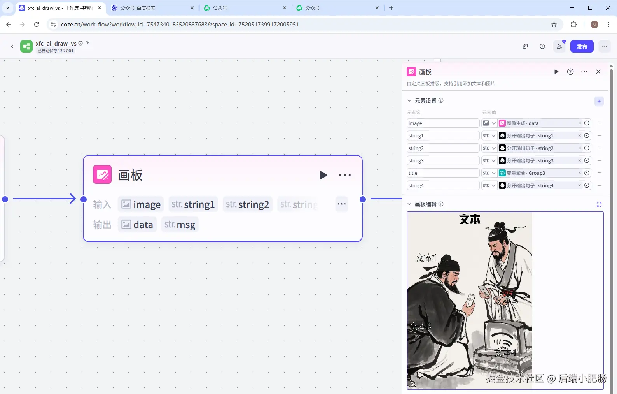
Task: Open the collaborators icon in header
Action: [x=559, y=46]
